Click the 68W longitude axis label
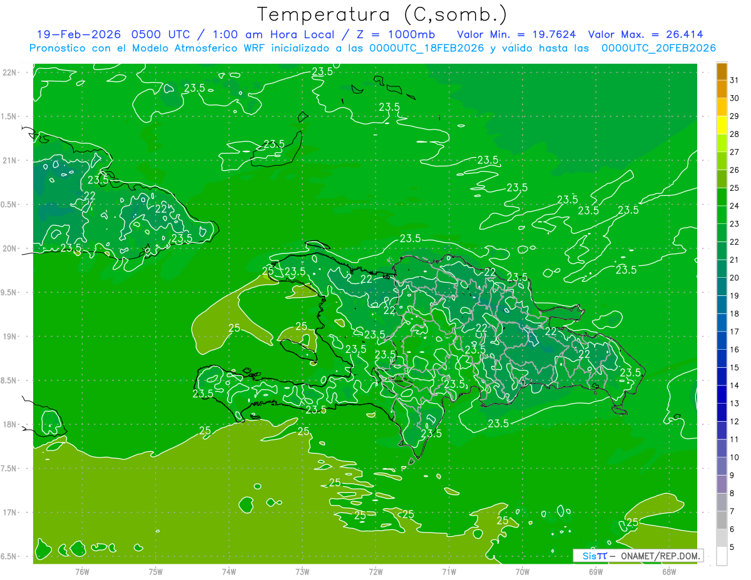 669,572
